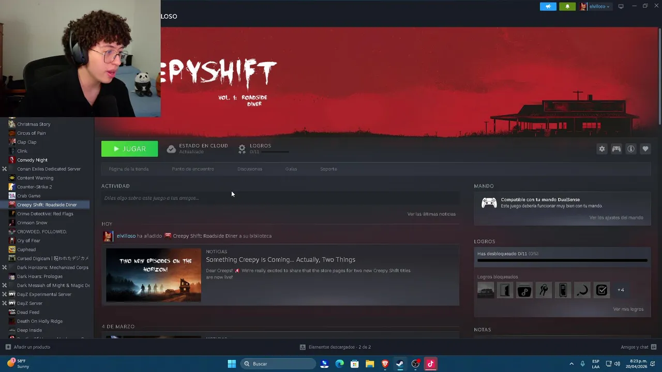
Task: Click elvilloso username in activity feed
Action: [126, 236]
